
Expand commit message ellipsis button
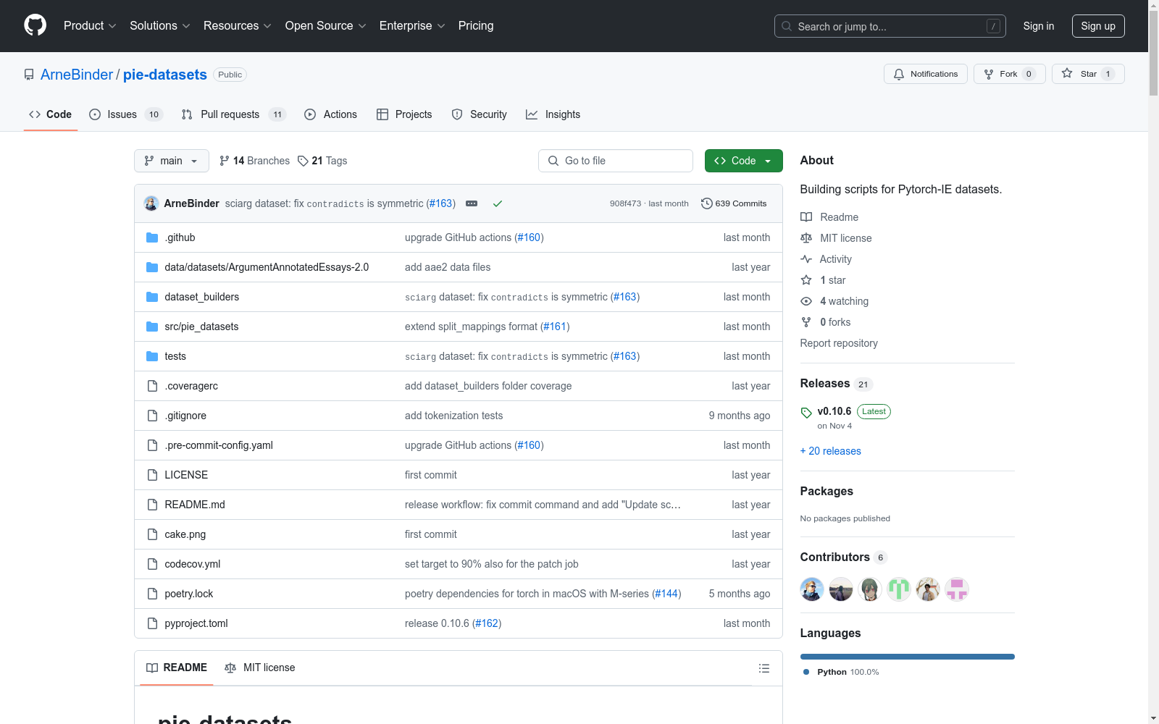click(472, 203)
